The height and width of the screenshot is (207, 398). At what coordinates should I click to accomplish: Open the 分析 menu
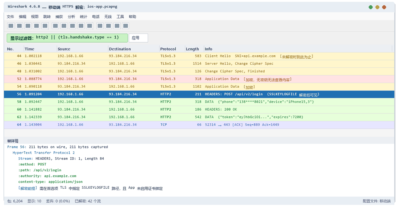tap(71, 17)
